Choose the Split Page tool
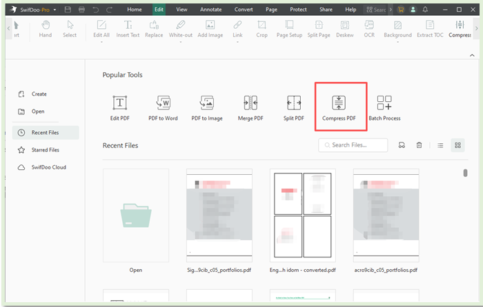The width and height of the screenshot is (483, 307). pyautogui.click(x=319, y=29)
